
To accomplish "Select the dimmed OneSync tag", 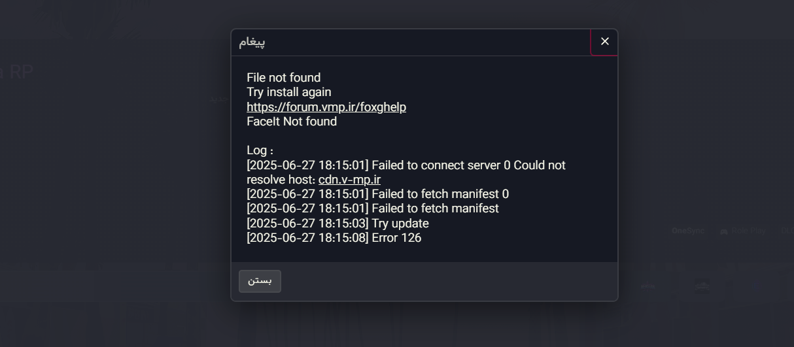I will coord(688,231).
